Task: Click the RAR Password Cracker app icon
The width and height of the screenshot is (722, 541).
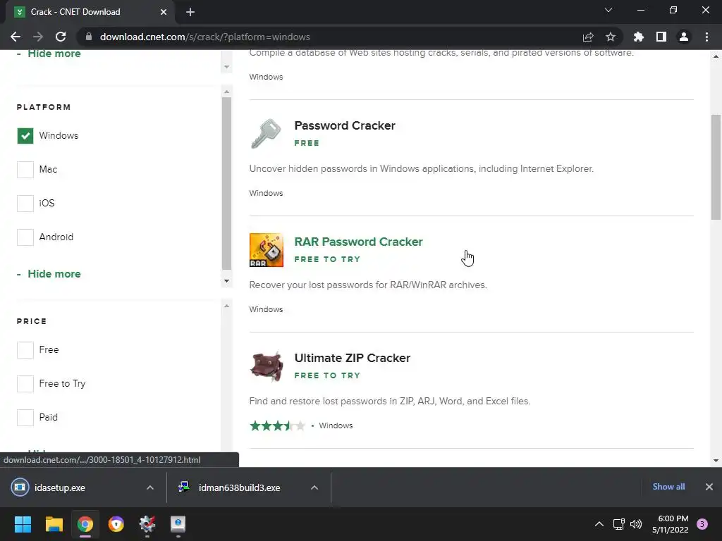Action: pos(266,250)
